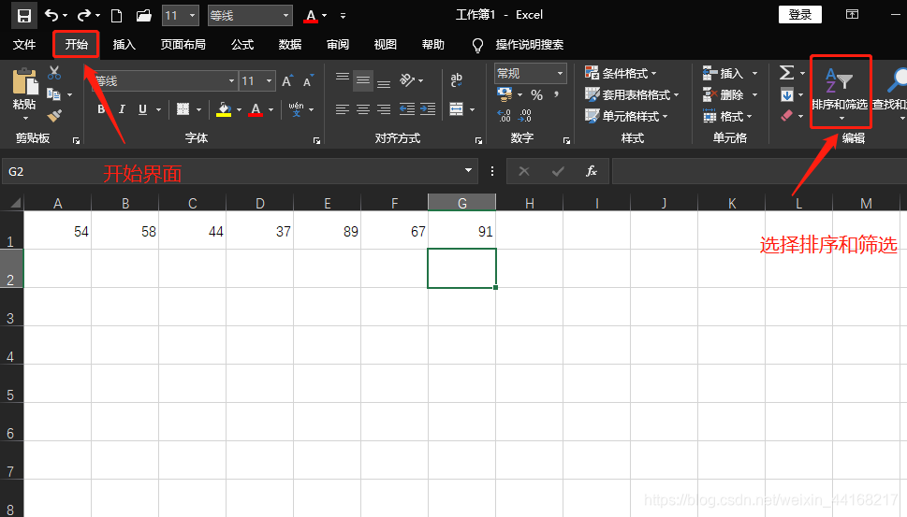Click the Fill down arrow icon

point(786,94)
